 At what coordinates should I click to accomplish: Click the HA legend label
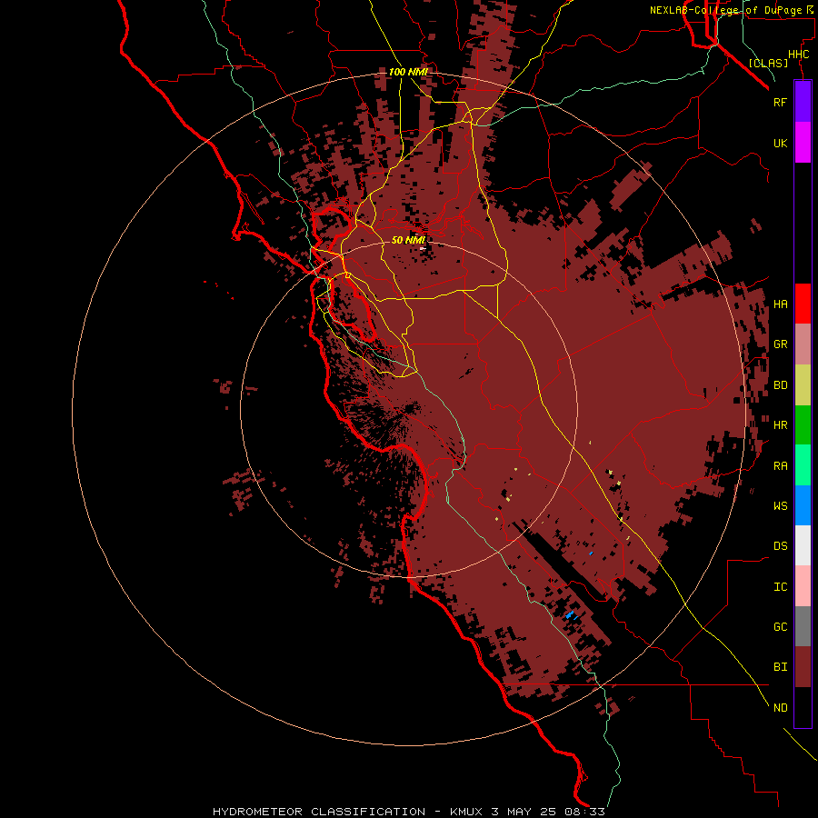click(x=780, y=304)
